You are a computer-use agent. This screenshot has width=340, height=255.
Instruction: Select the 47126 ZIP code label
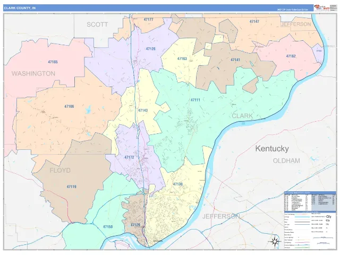151,49
